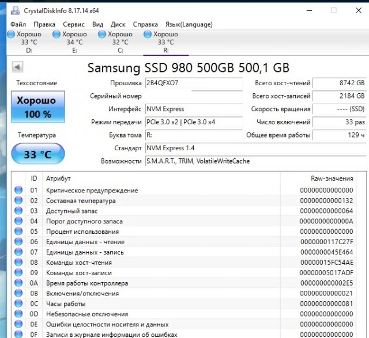
Task: Select the Небезопасные отключения attribute text
Action: tap(87, 314)
